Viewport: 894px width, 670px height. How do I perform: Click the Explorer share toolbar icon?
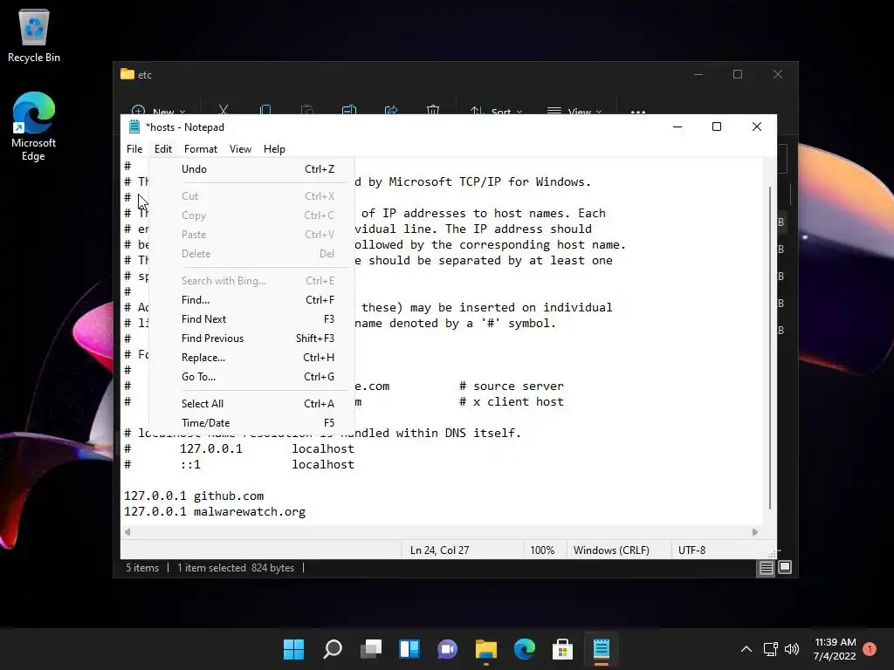pos(391,109)
